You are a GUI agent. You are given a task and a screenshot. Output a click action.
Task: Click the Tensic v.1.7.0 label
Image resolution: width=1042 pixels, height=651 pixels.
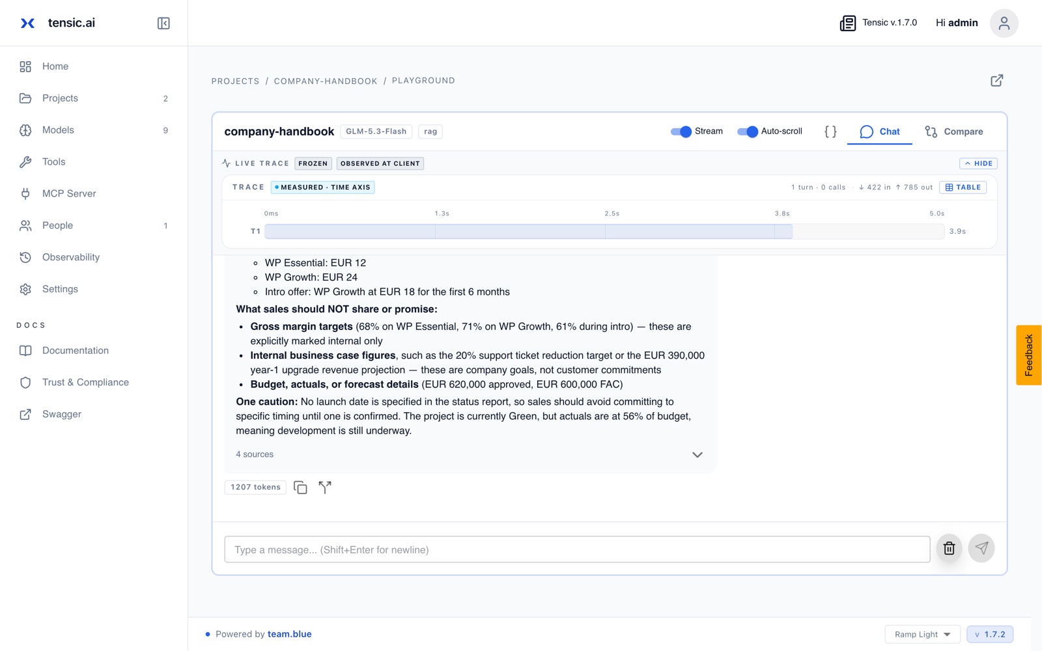coord(890,23)
